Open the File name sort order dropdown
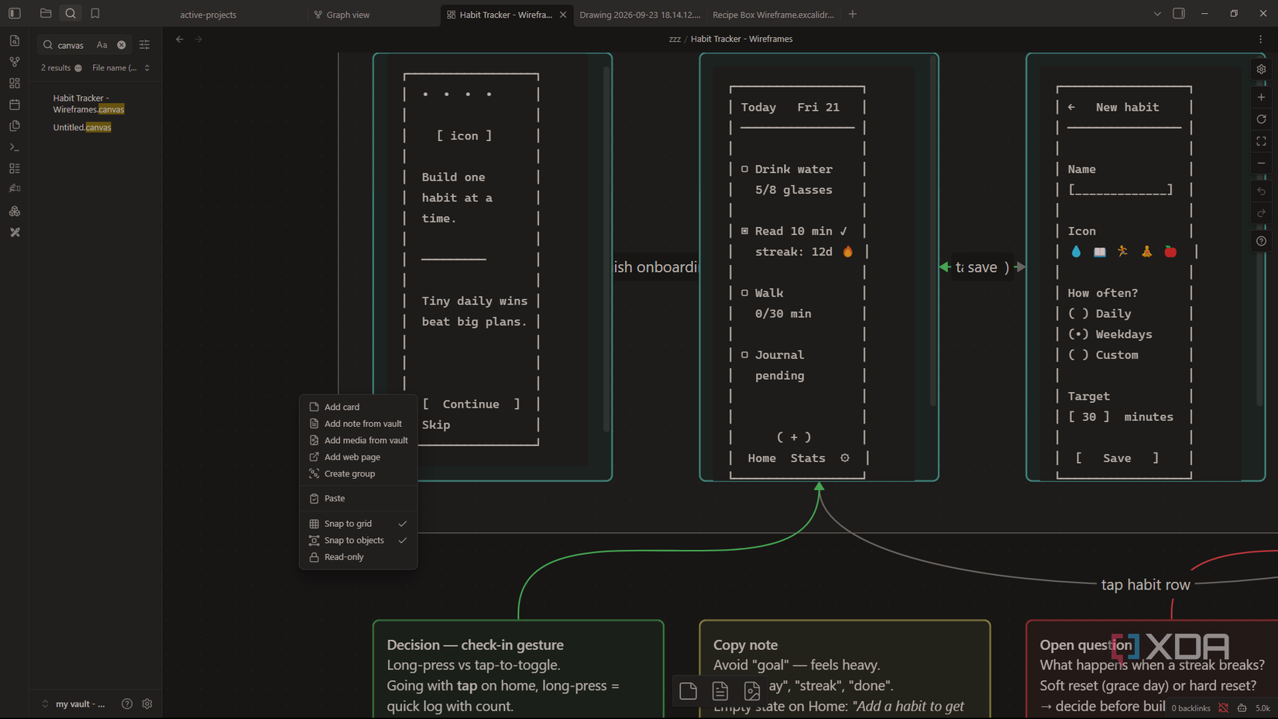 click(x=121, y=68)
